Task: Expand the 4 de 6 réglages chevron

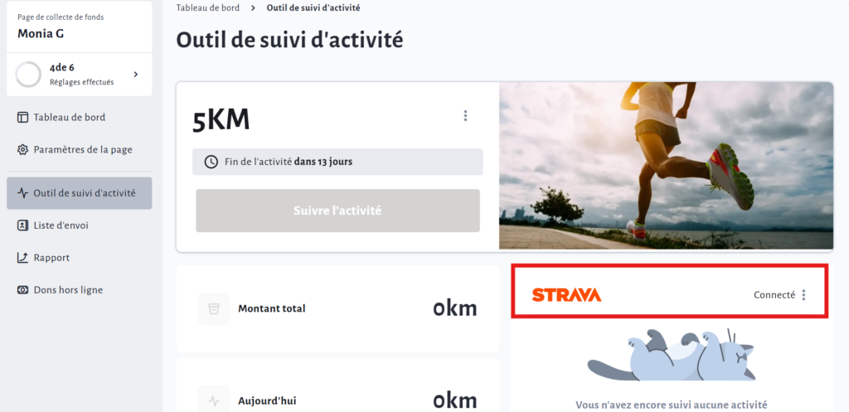Action: 136,74
